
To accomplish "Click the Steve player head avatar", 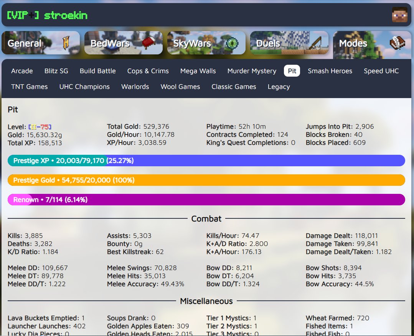I will pos(399,15).
